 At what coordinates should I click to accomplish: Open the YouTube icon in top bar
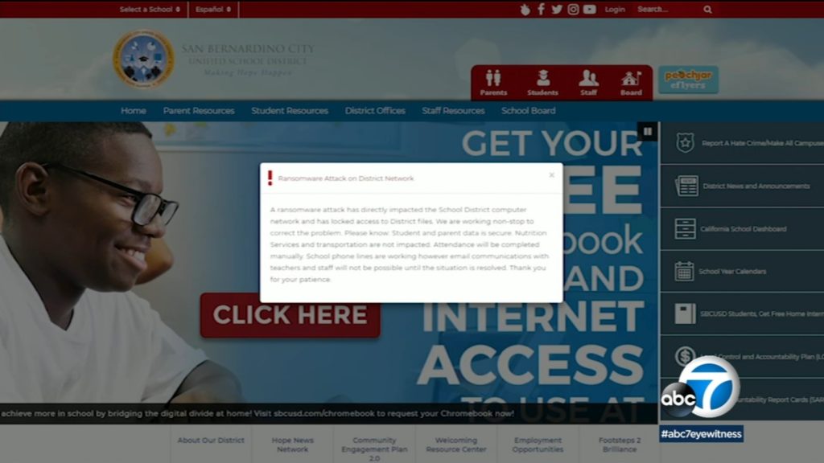point(590,10)
